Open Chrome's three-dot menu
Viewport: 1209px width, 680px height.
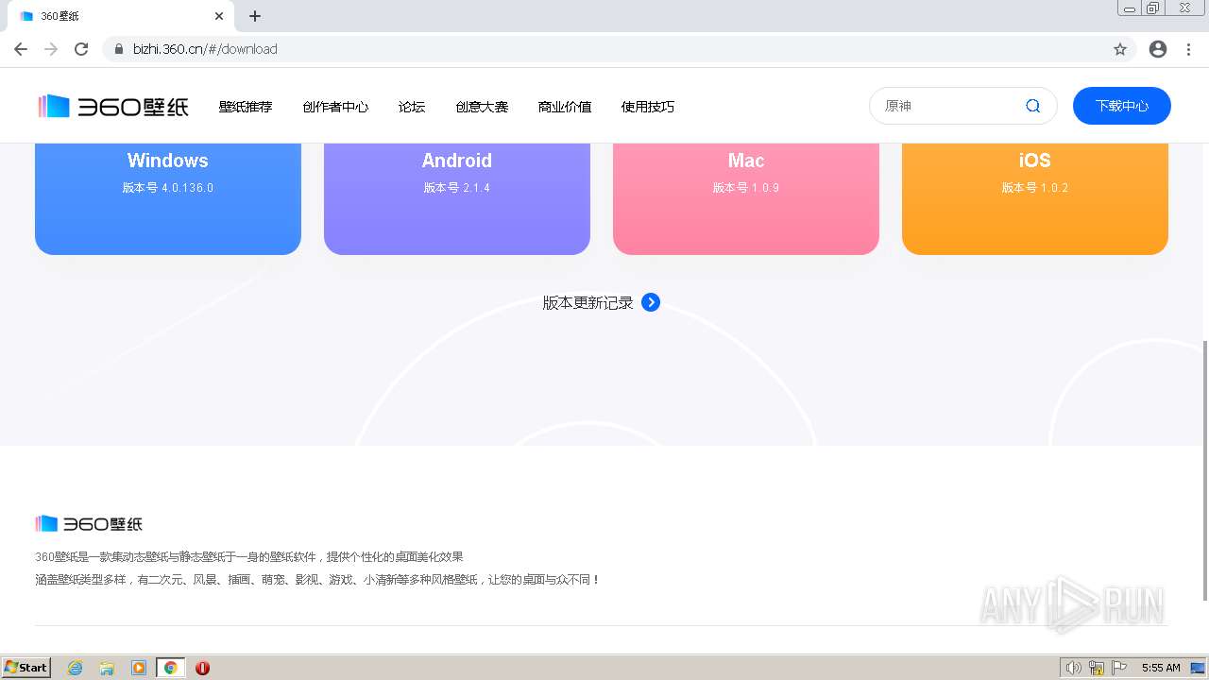pos(1189,49)
